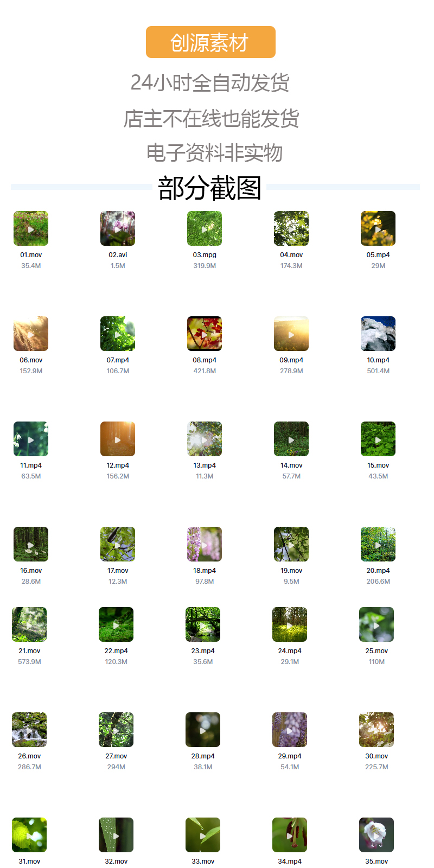Viewport: 434px width, 868px height.
Task: Select the 11.mp4 video thumbnail
Action: coord(31,439)
